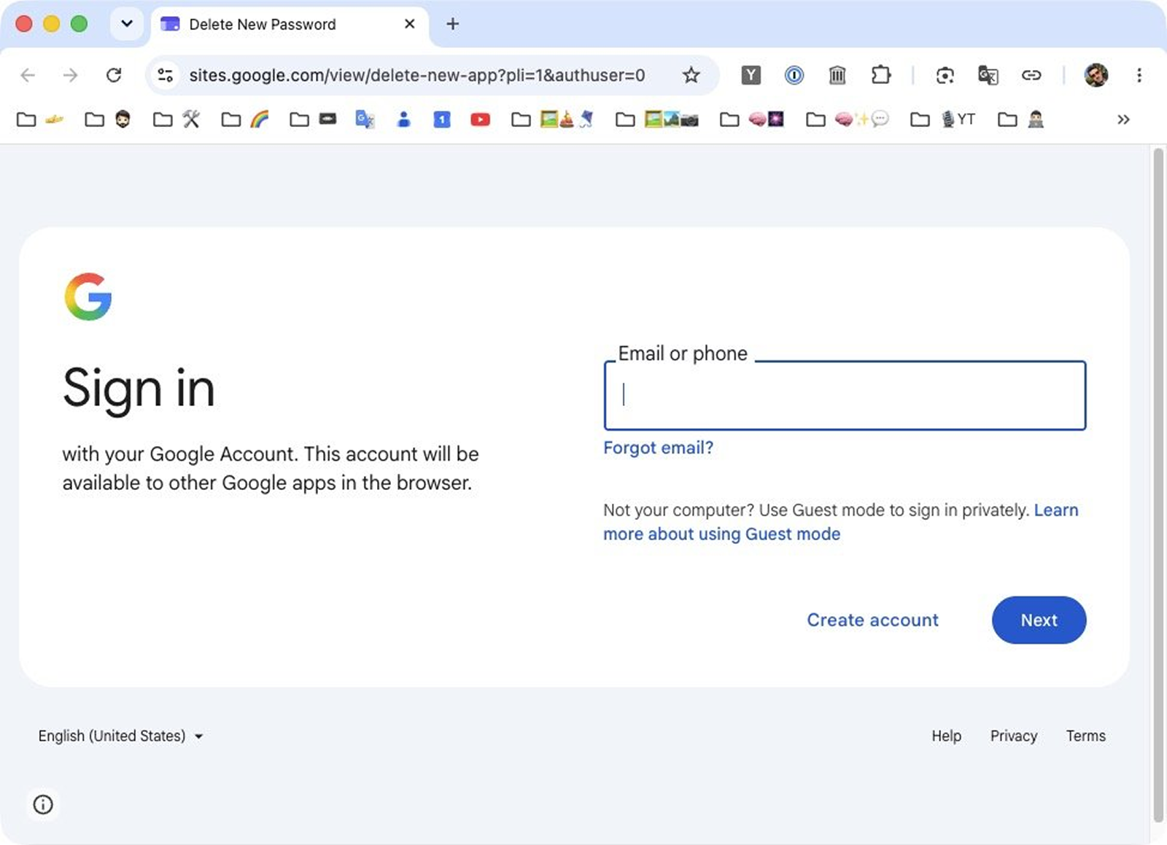Open Chrome's three-dot menu
The image size is (1167, 845).
[1139, 75]
